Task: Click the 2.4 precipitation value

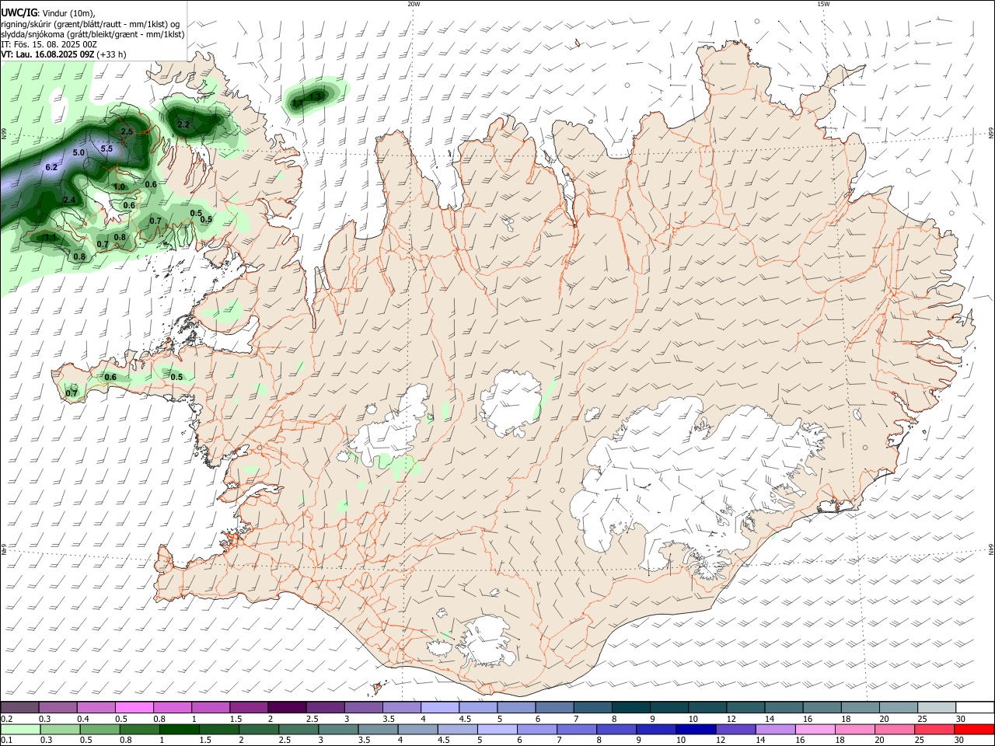Action: pos(69,200)
